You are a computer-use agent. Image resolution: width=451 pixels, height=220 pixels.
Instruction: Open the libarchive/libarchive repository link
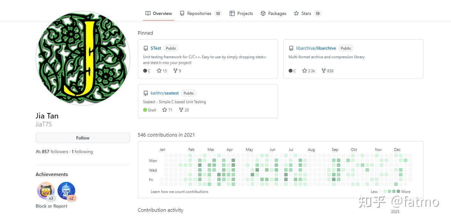[316, 48]
